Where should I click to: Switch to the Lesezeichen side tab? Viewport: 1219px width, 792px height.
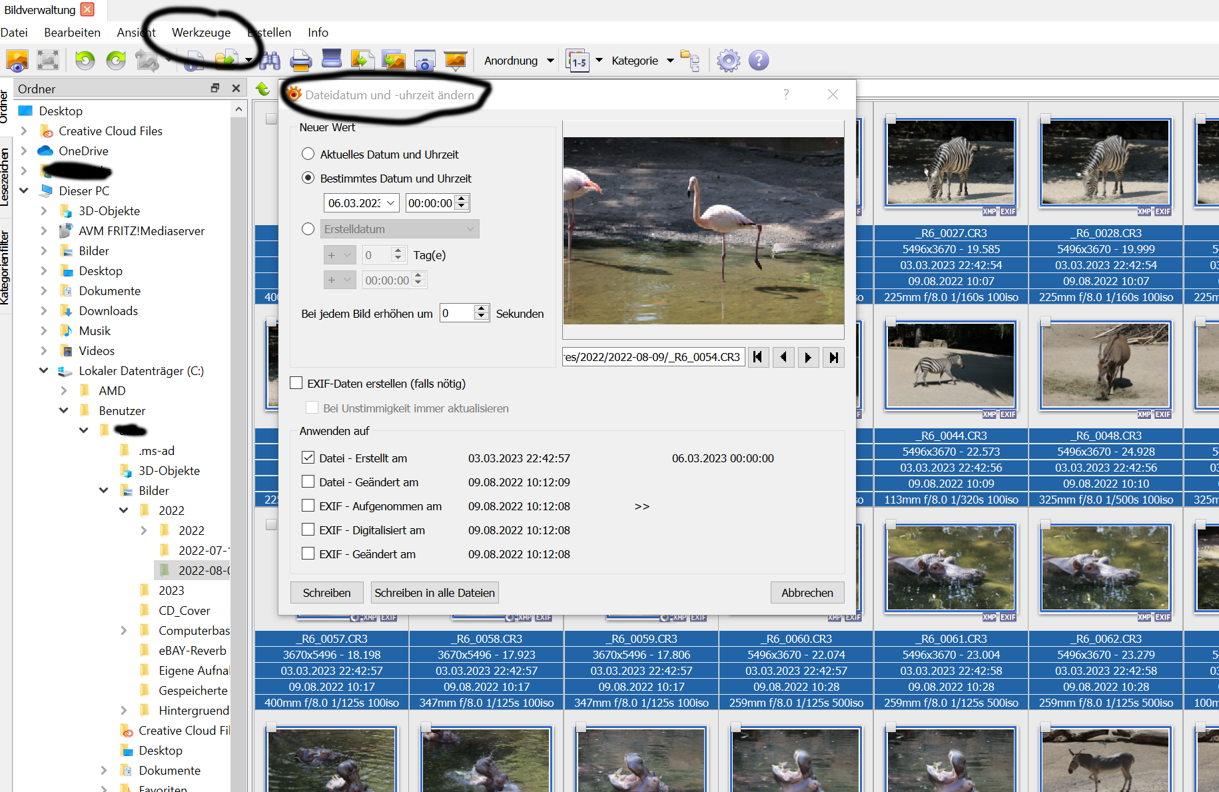[5, 177]
